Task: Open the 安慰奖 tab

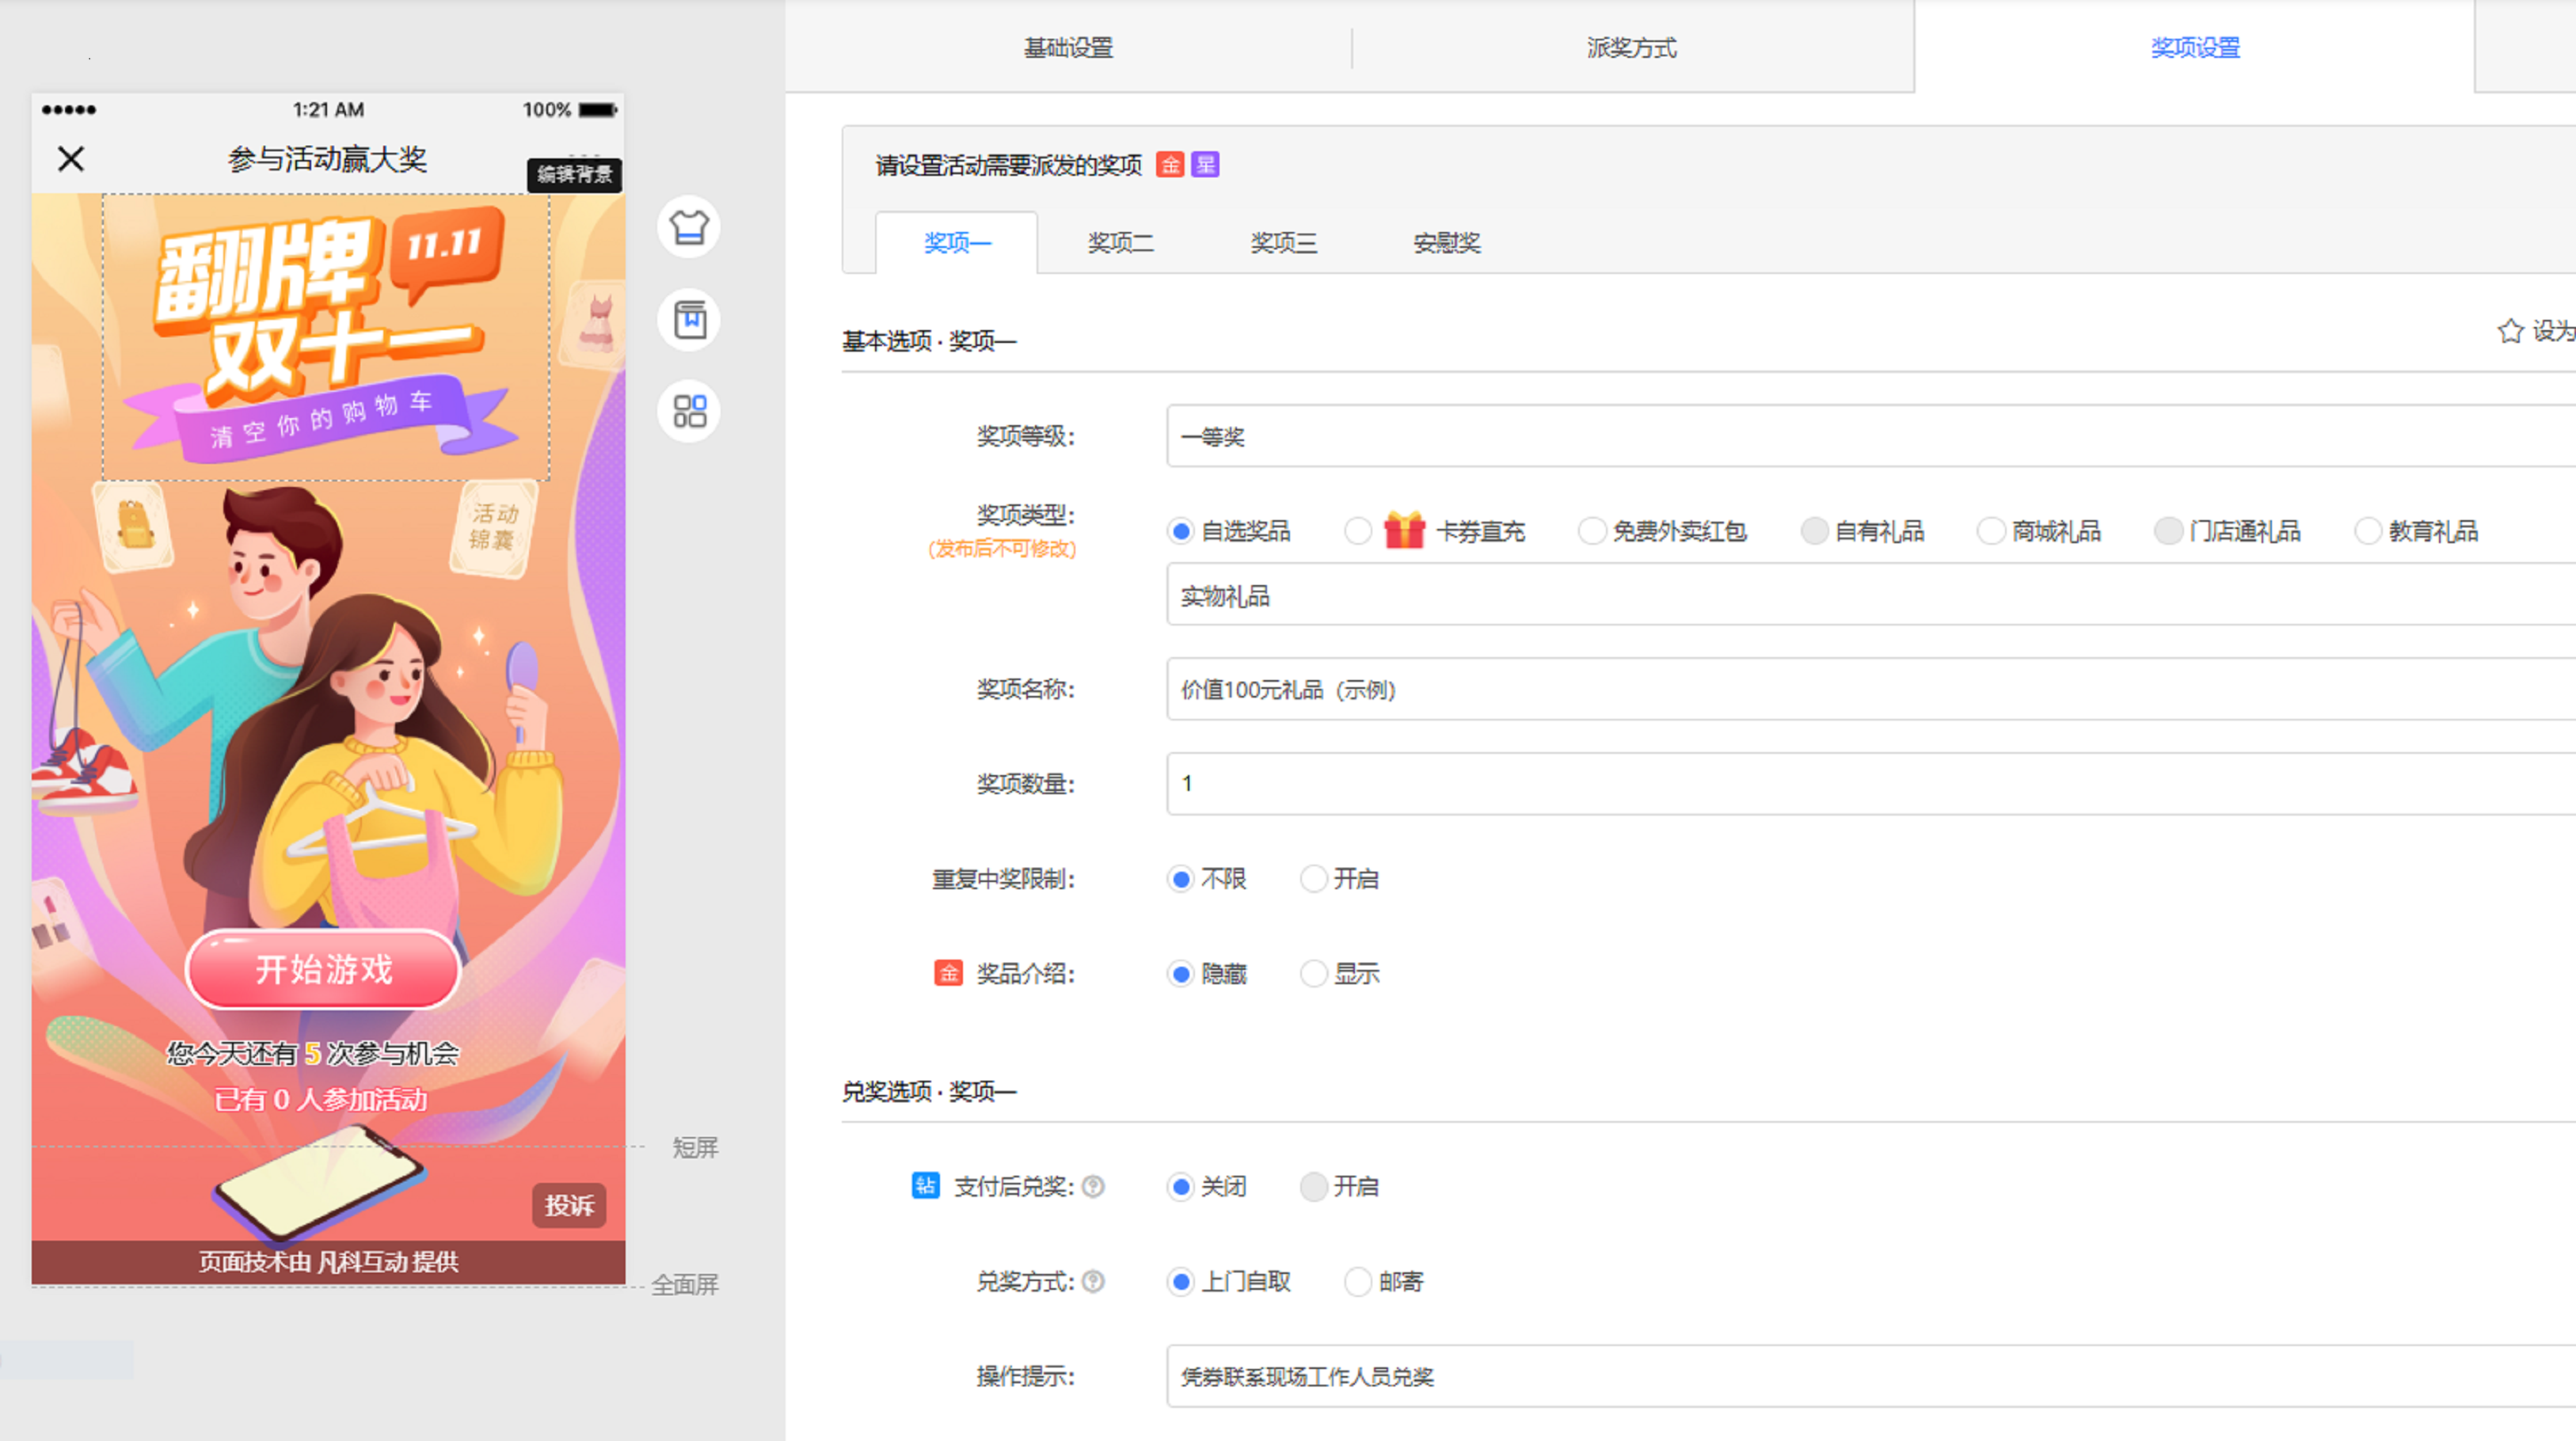Action: pyautogui.click(x=1446, y=243)
